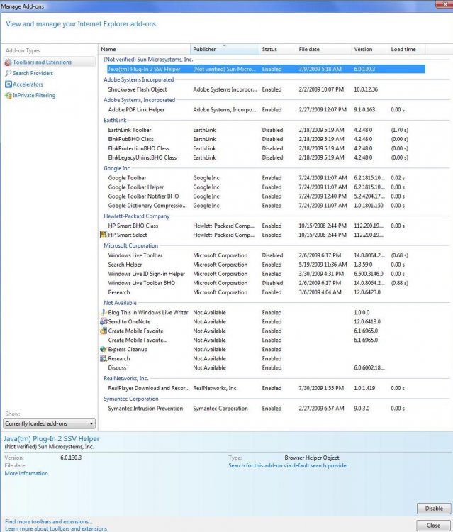Close the Manage Add-ons window
This screenshot has height=532, width=453.
[x=445, y=4]
